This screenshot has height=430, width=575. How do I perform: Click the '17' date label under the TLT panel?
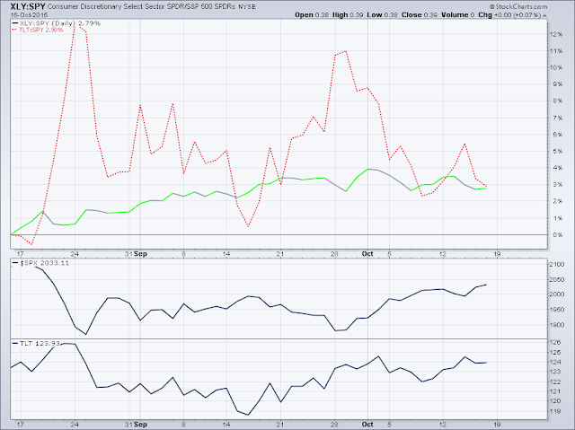(20, 425)
